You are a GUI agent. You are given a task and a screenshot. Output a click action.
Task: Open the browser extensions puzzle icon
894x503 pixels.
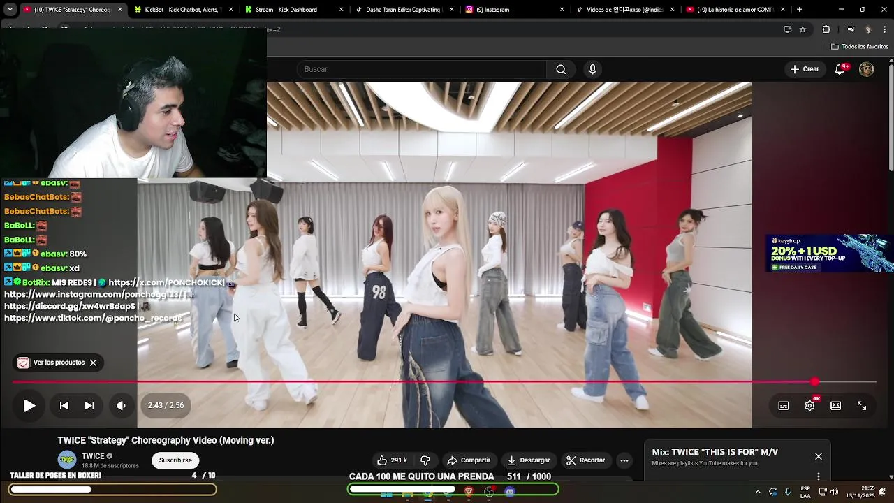point(826,29)
